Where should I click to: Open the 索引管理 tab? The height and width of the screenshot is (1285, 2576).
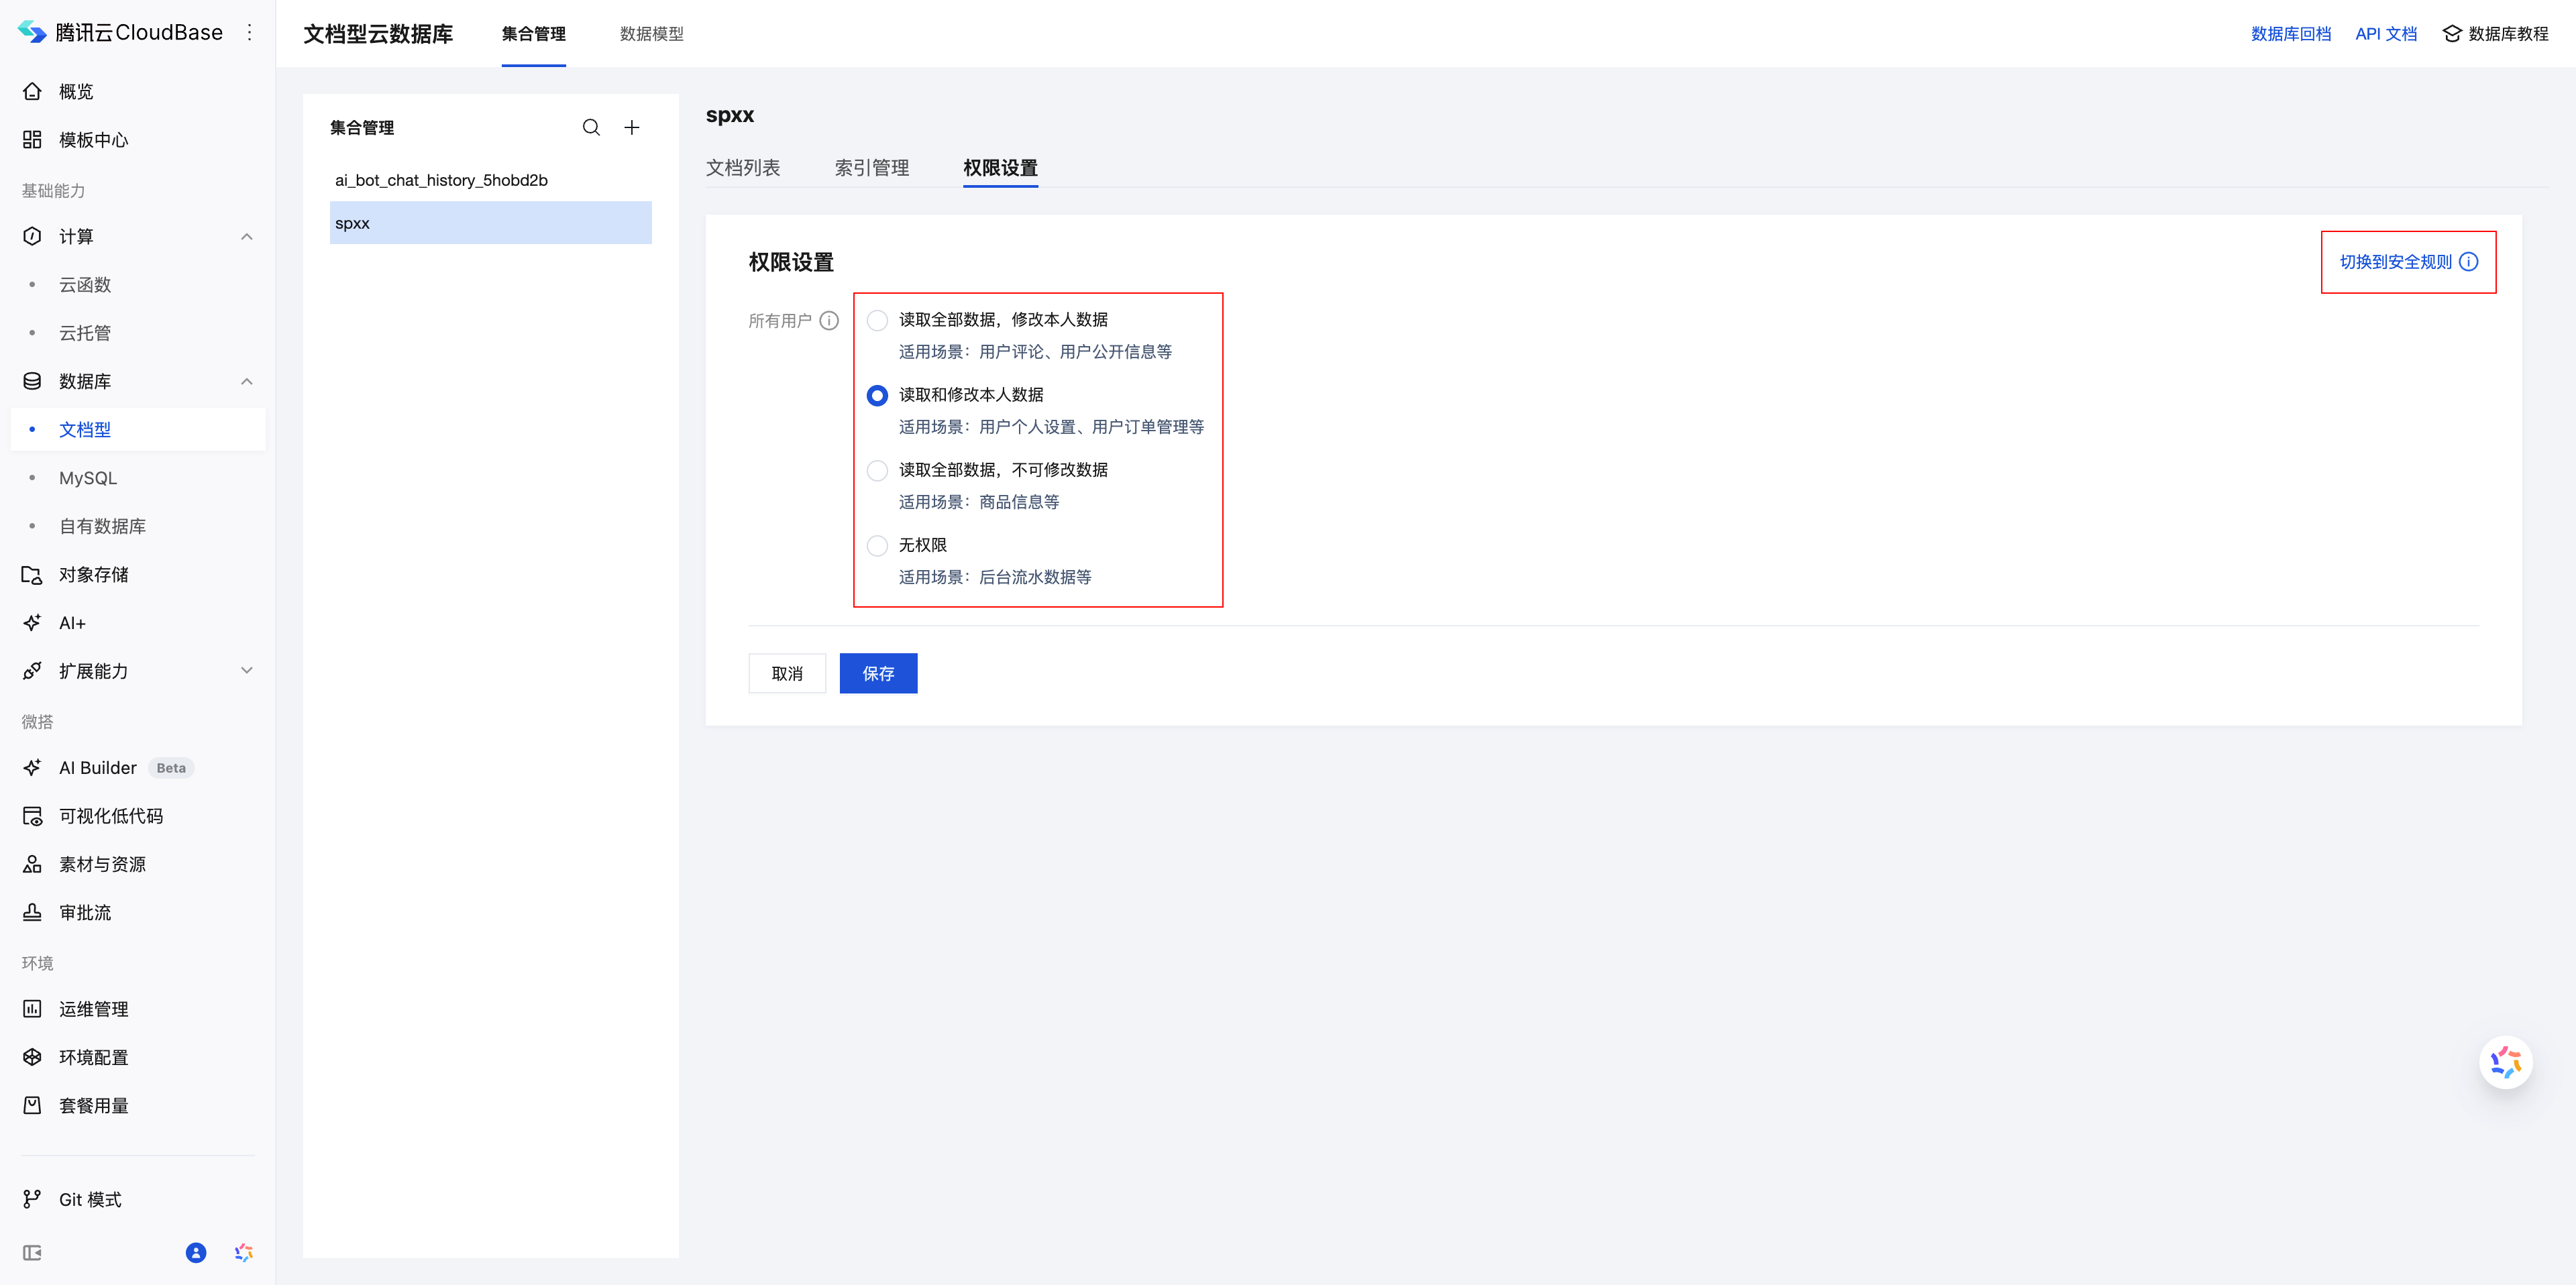coord(872,167)
